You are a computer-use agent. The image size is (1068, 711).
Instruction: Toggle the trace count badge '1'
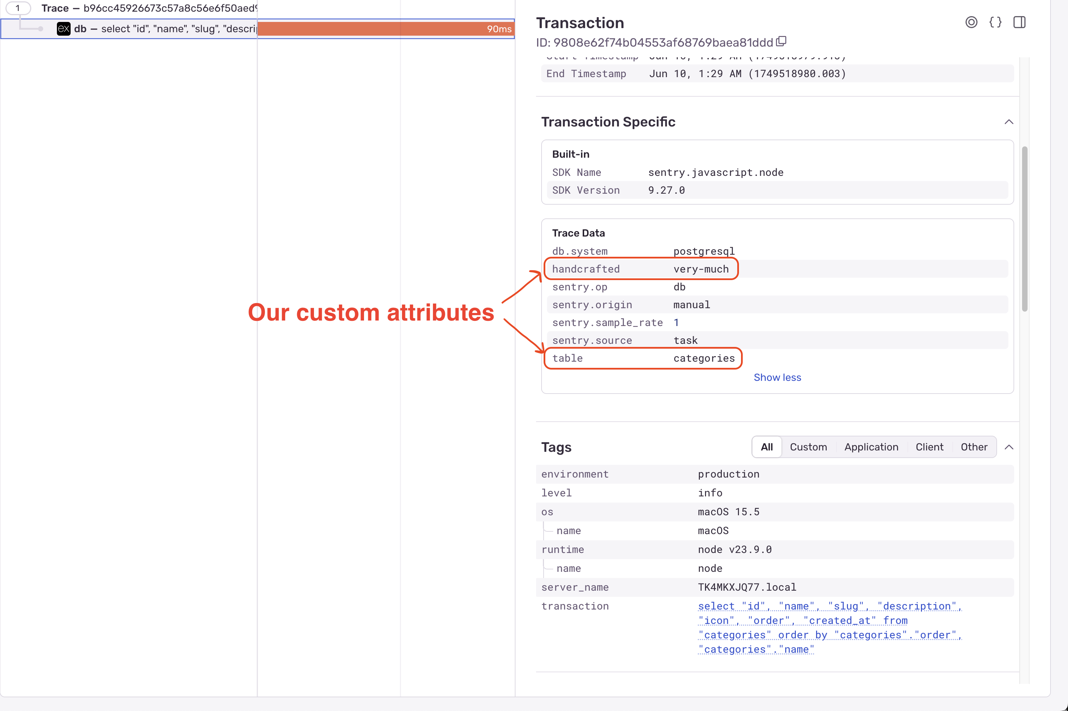point(18,8)
